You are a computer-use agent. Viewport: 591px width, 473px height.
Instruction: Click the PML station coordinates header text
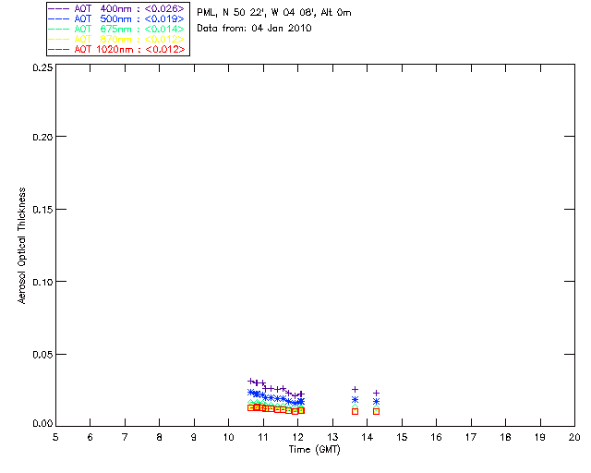tap(274, 13)
